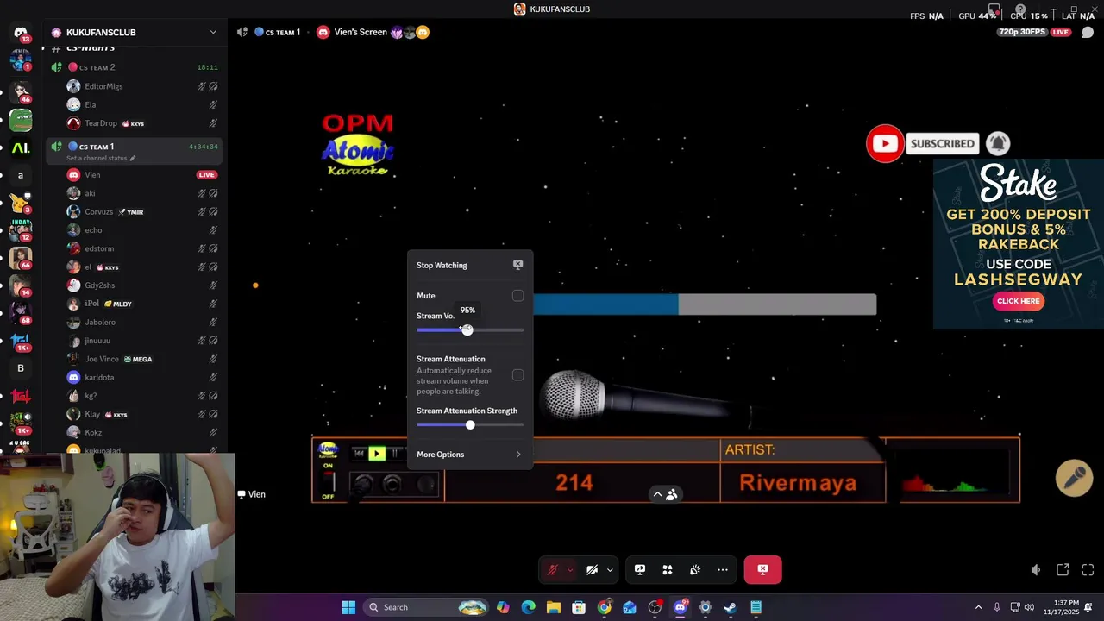Enable the Stream Attenuation checkbox
This screenshot has width=1104, height=621.
pos(517,375)
